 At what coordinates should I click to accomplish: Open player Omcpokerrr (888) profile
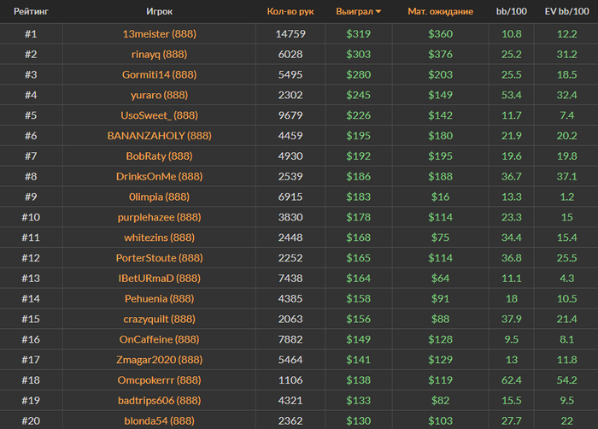tap(160, 379)
